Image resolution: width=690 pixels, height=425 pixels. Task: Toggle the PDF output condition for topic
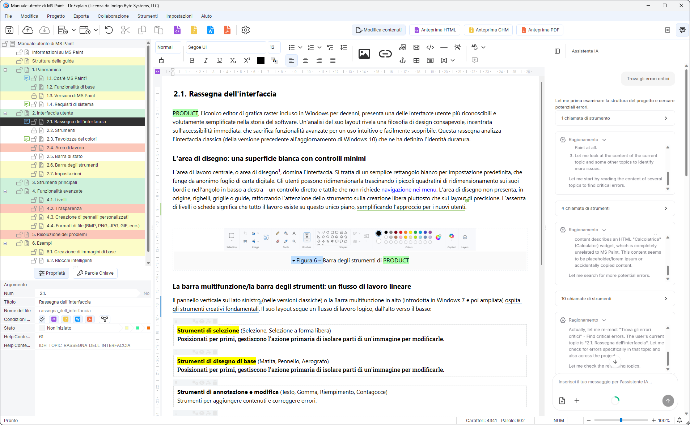click(x=90, y=319)
